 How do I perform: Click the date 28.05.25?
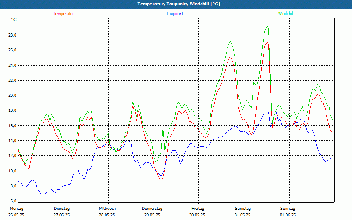pos(107,215)
